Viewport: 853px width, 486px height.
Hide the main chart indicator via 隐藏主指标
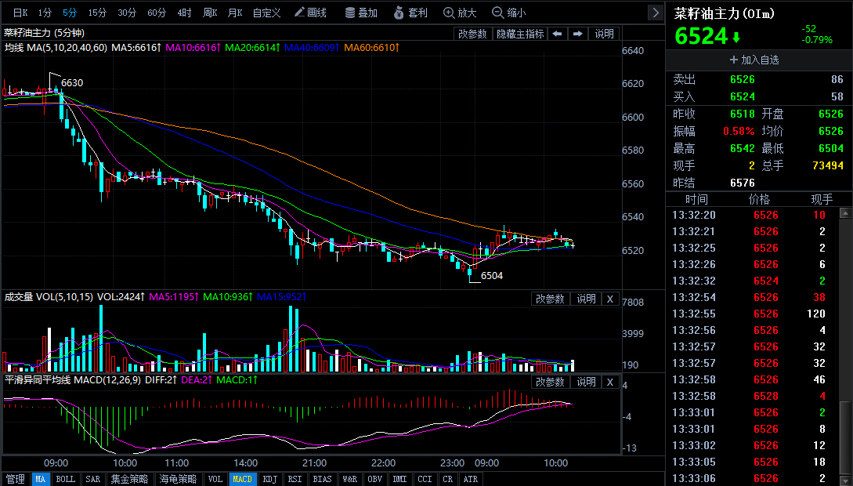pyautogui.click(x=520, y=34)
